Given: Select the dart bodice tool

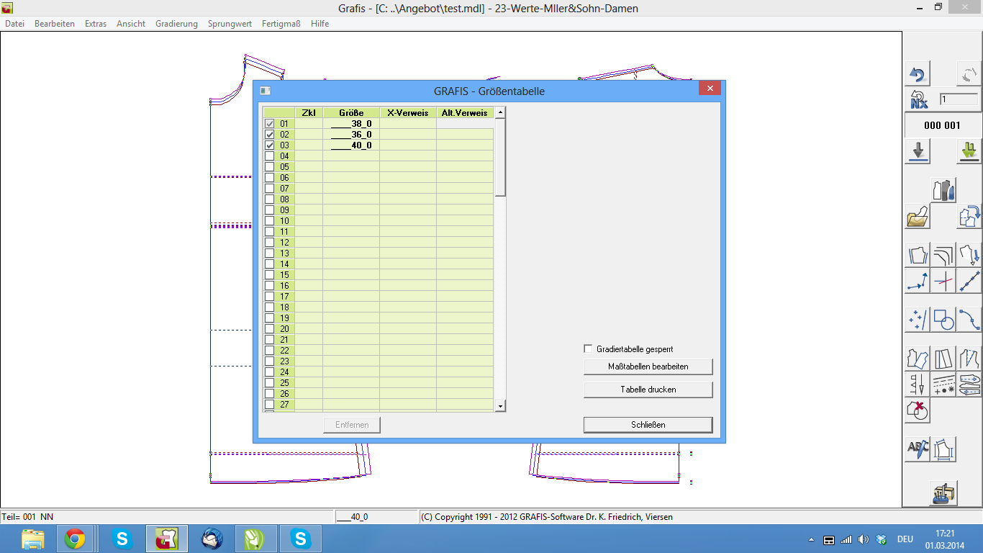Looking at the screenshot, I should (x=969, y=359).
